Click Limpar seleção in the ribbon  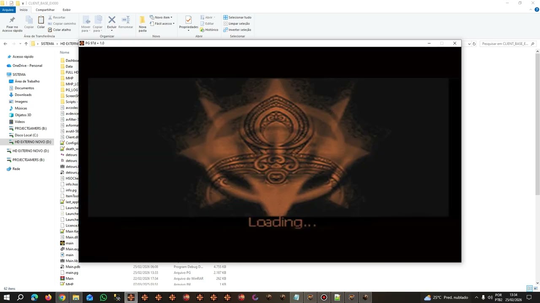237,24
